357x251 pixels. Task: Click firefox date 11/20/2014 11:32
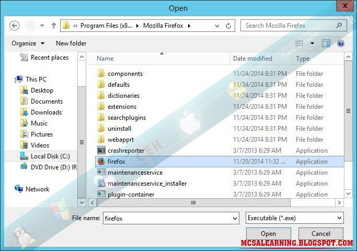[x=259, y=161]
